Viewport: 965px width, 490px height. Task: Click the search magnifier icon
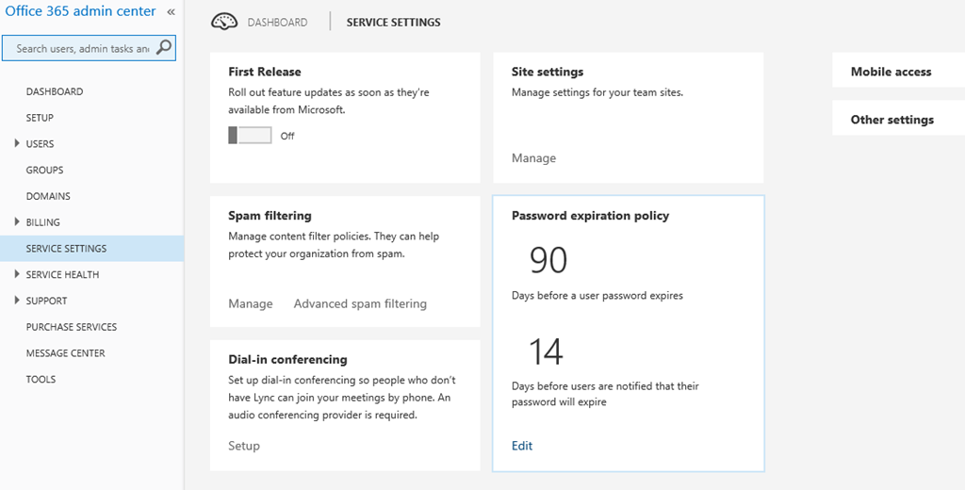(x=164, y=48)
